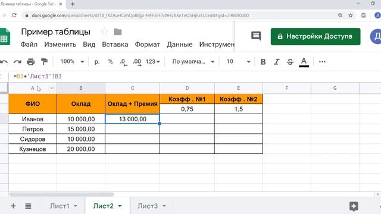Decrease decimal places

click(x=123, y=62)
